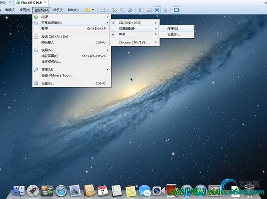Open Notes yellow pad in Dock
Image resolution: width=267 pixels, height=199 pixels.
[131, 190]
